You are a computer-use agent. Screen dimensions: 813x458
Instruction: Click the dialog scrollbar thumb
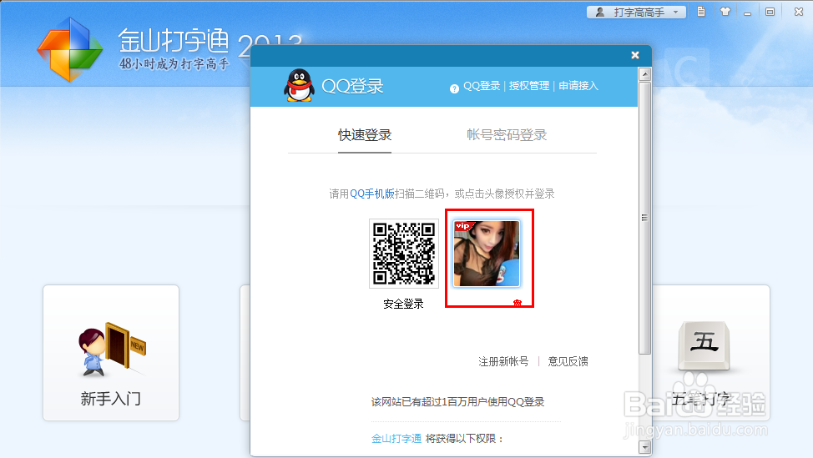tap(645, 218)
